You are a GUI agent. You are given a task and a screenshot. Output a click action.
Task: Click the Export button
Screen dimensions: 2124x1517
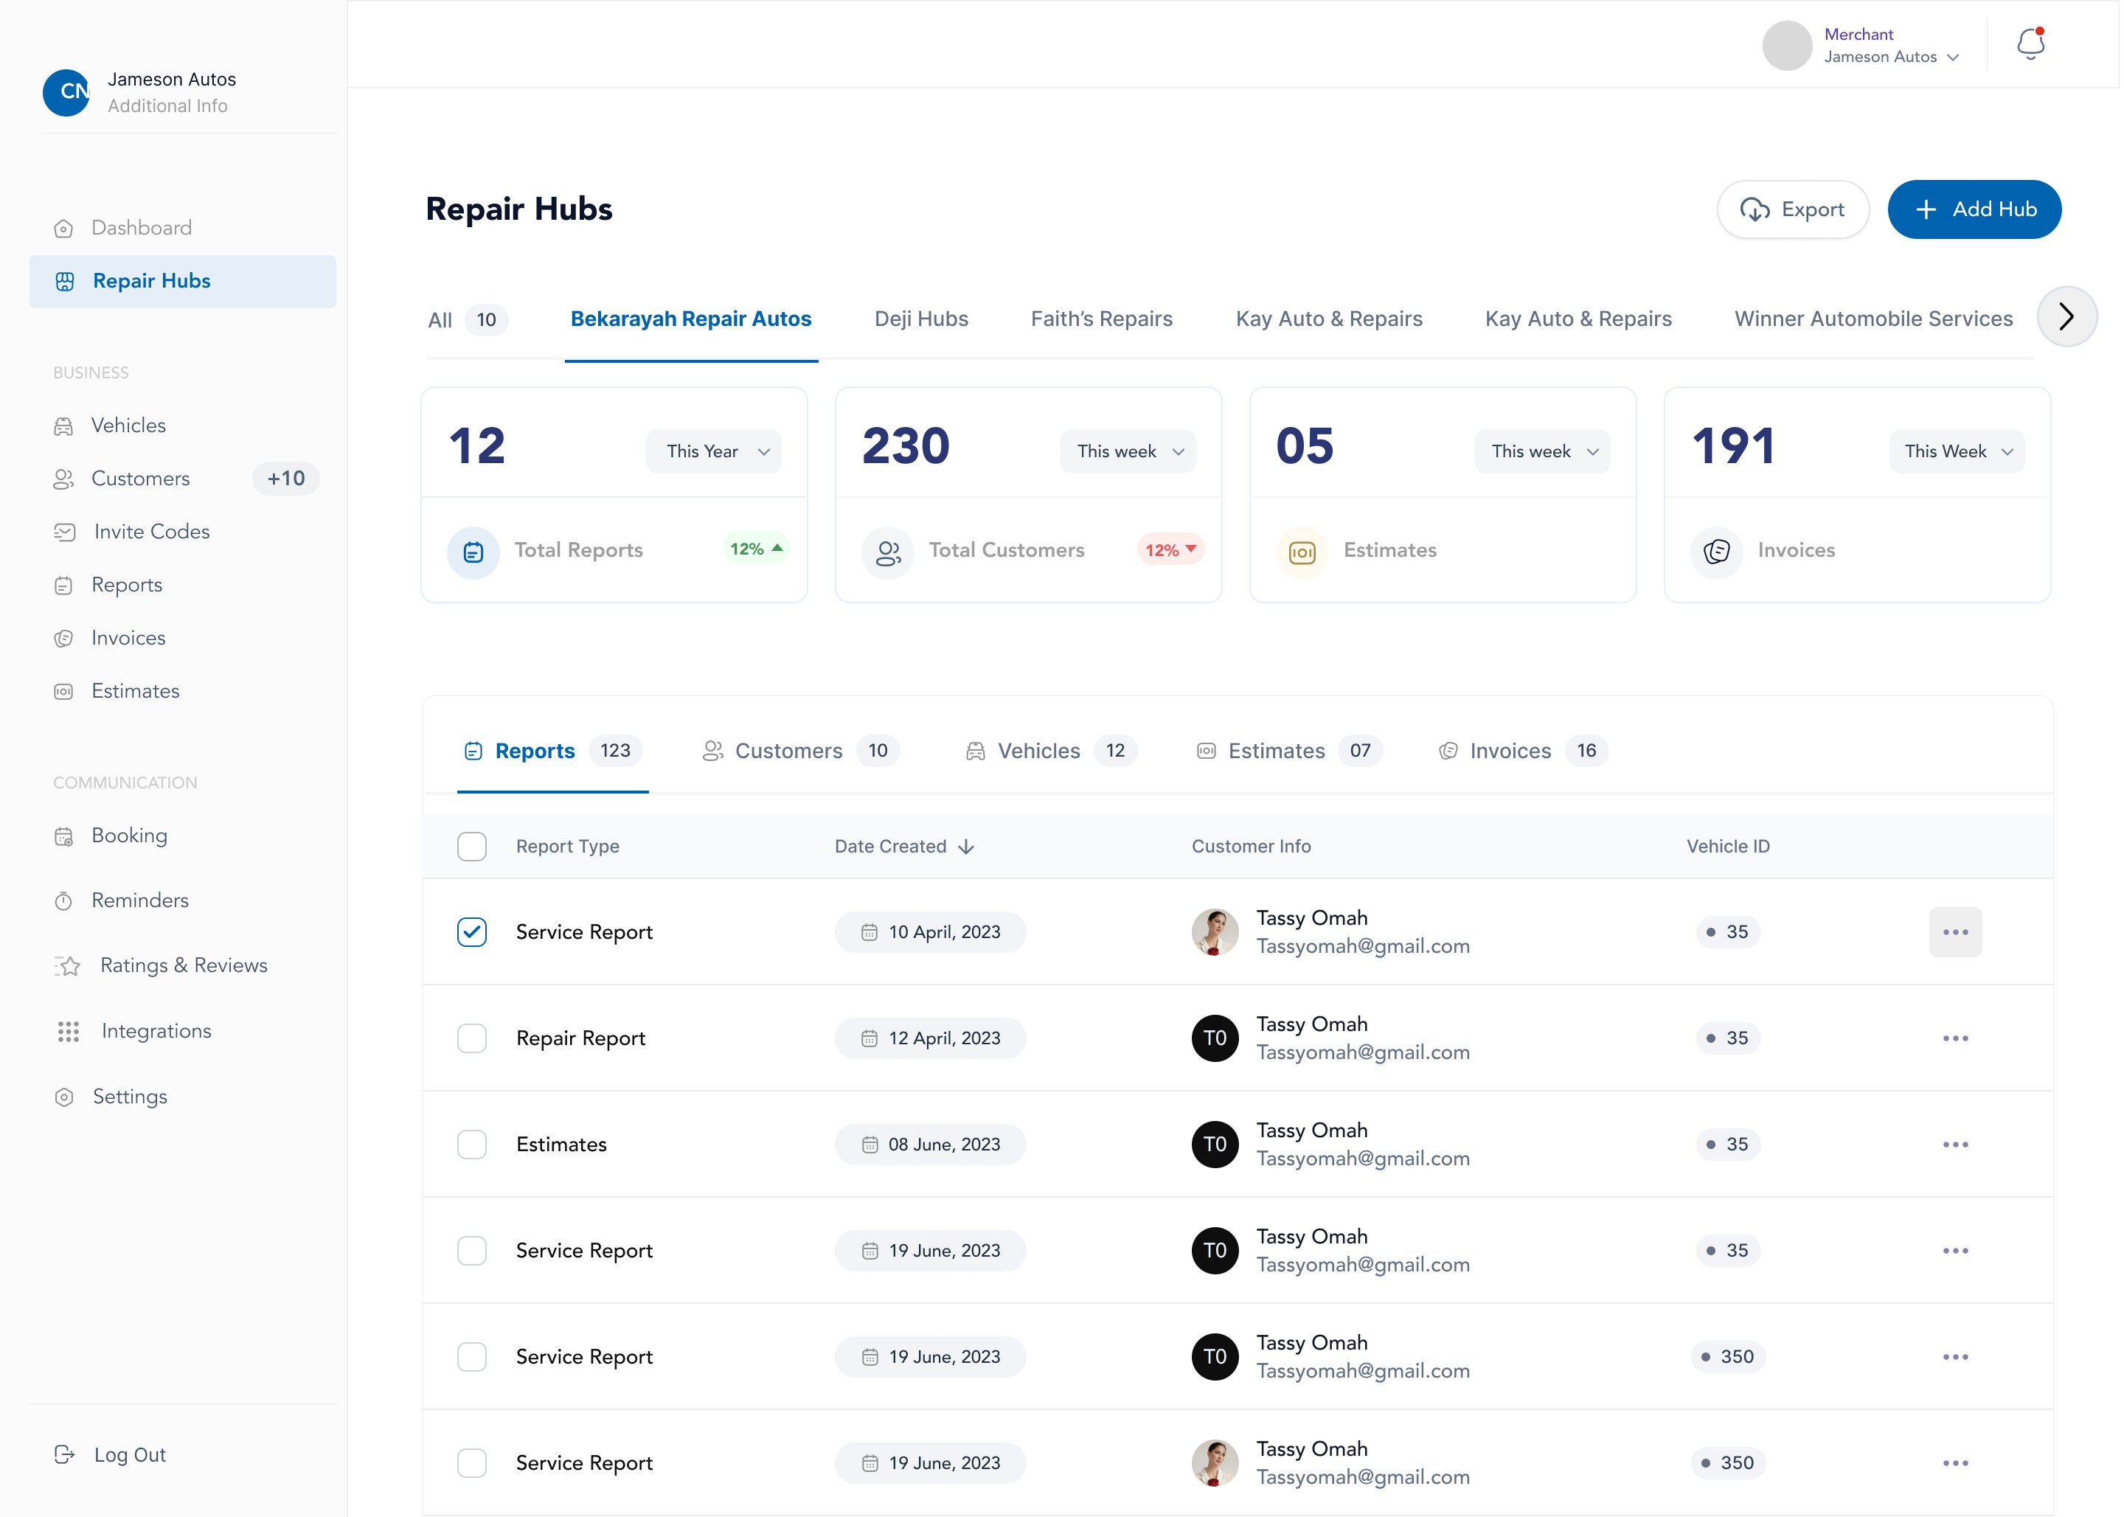[1792, 209]
